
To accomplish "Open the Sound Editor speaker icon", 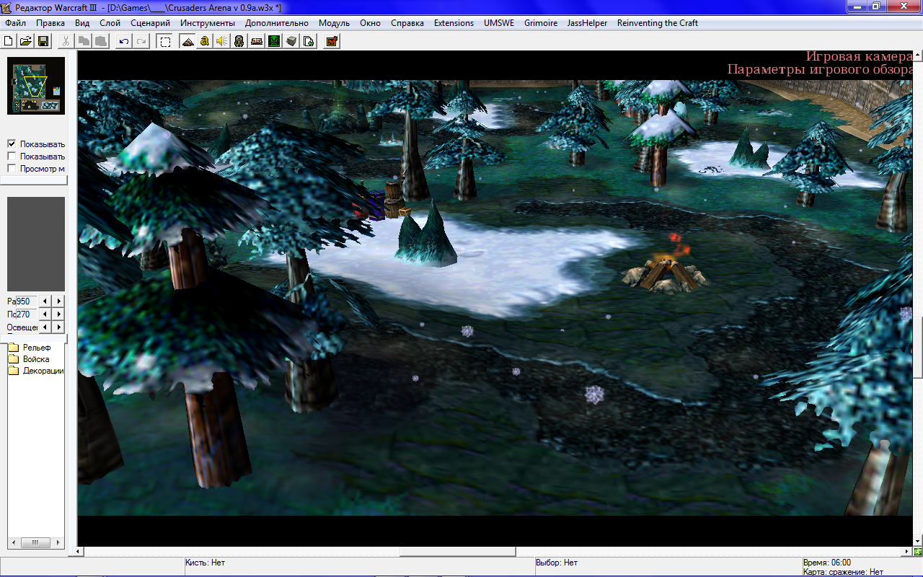I will (x=222, y=41).
